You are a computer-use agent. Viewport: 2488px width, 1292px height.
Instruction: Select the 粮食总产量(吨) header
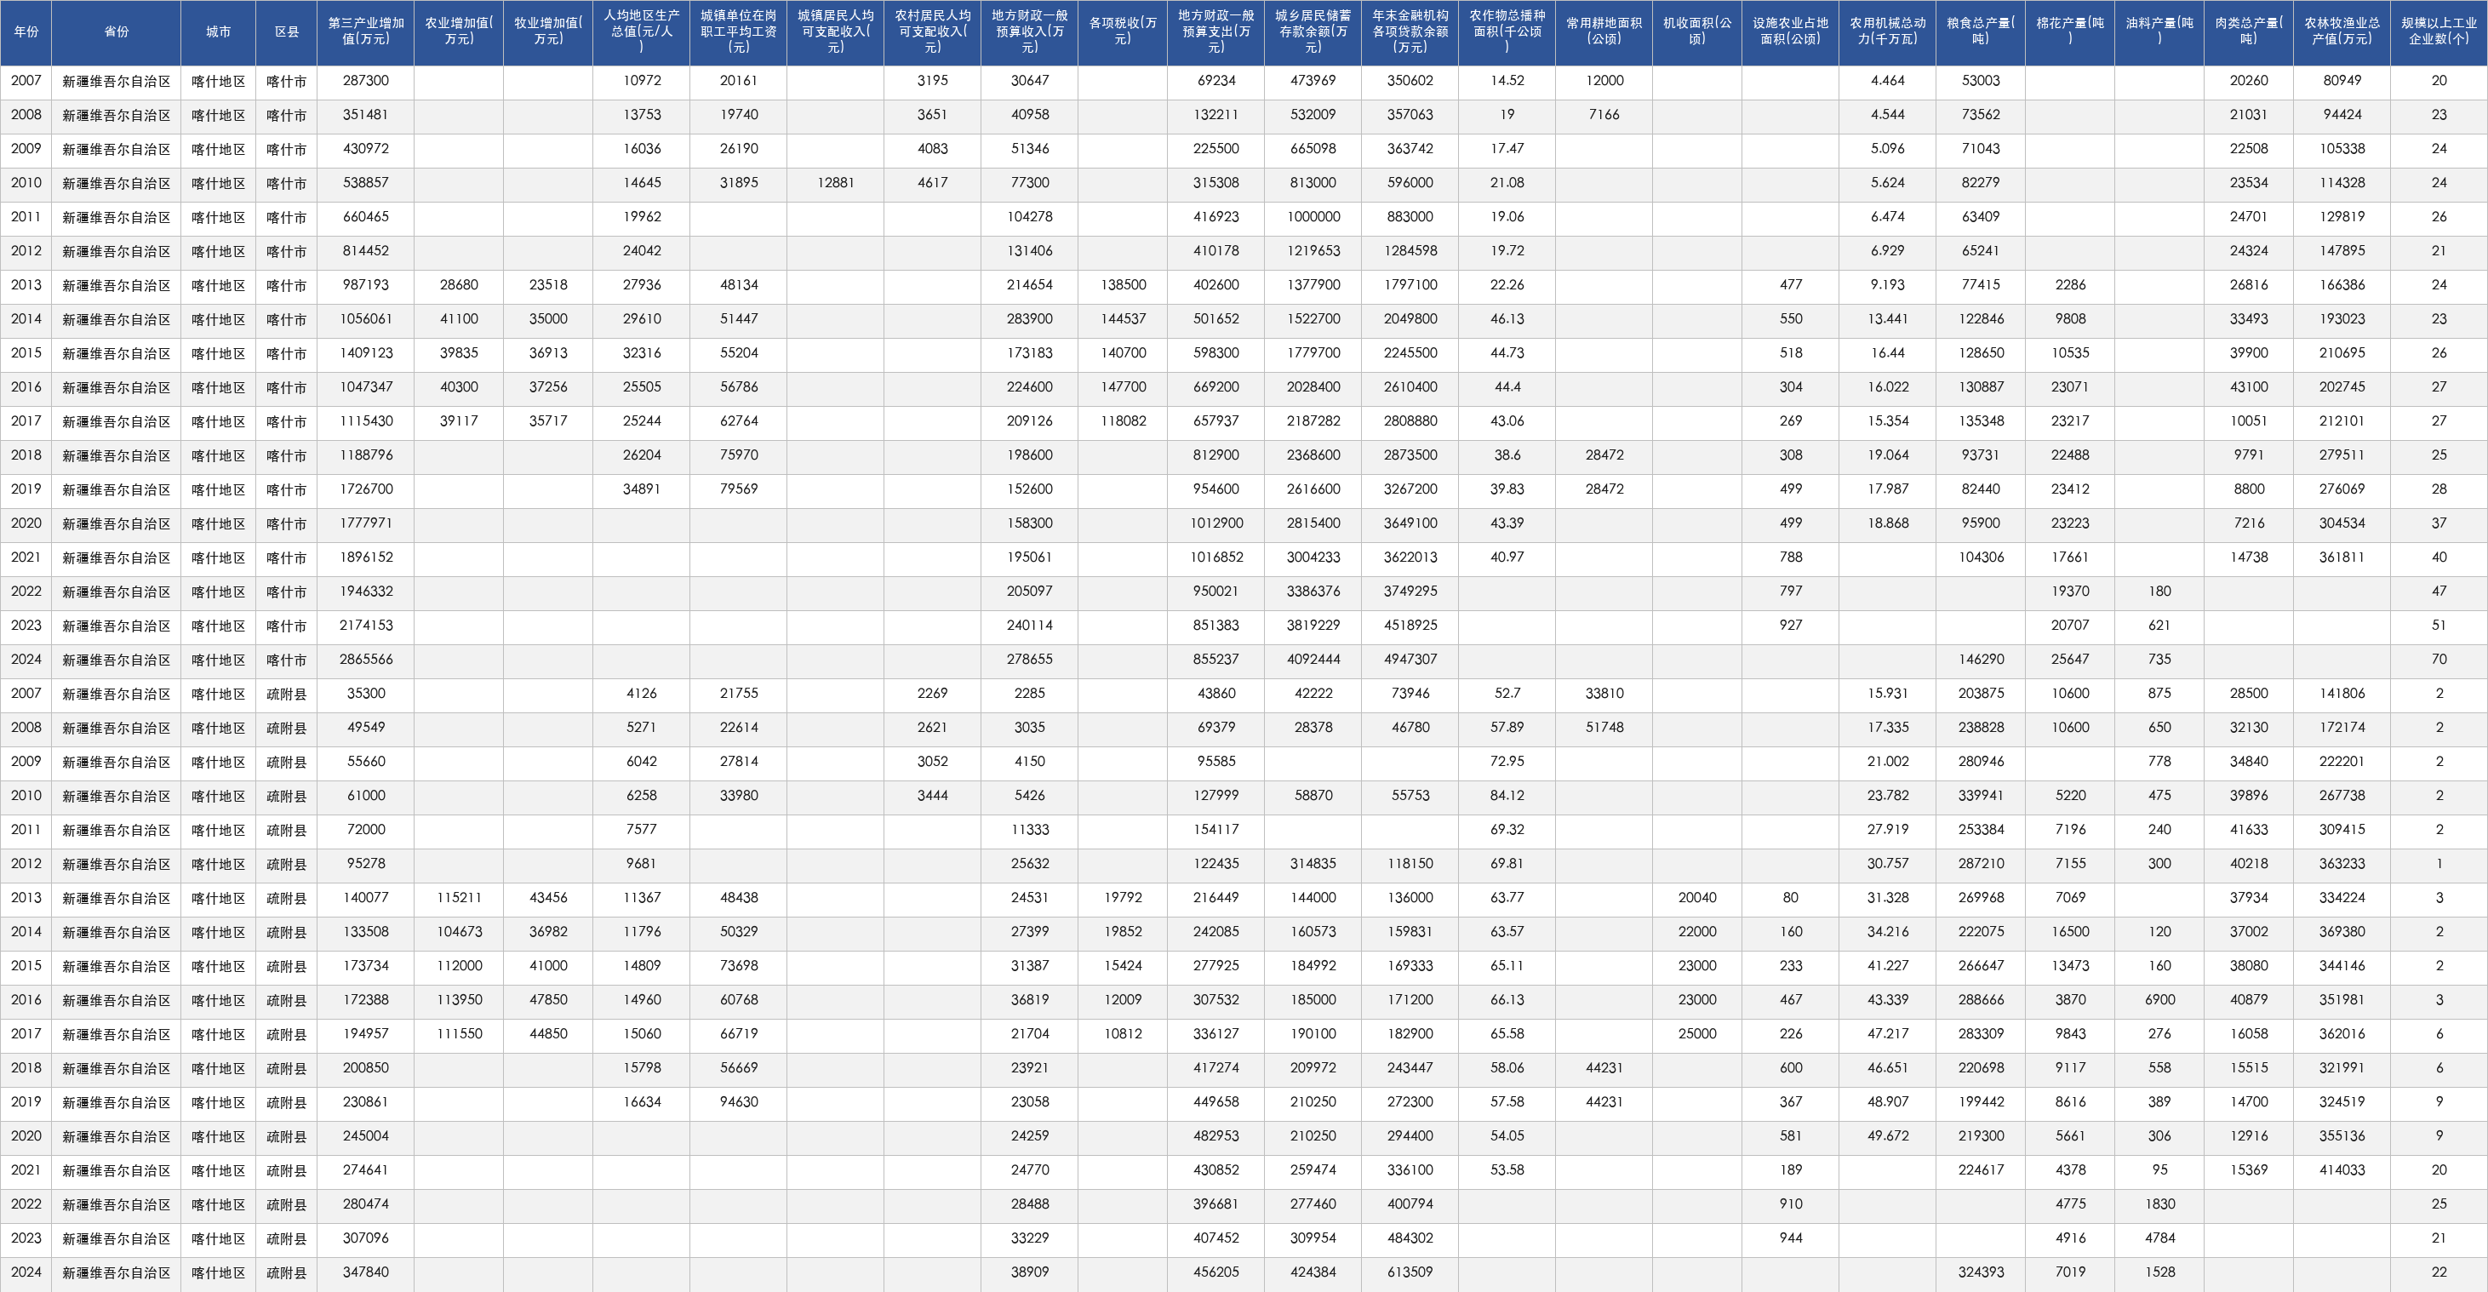tap(1980, 31)
